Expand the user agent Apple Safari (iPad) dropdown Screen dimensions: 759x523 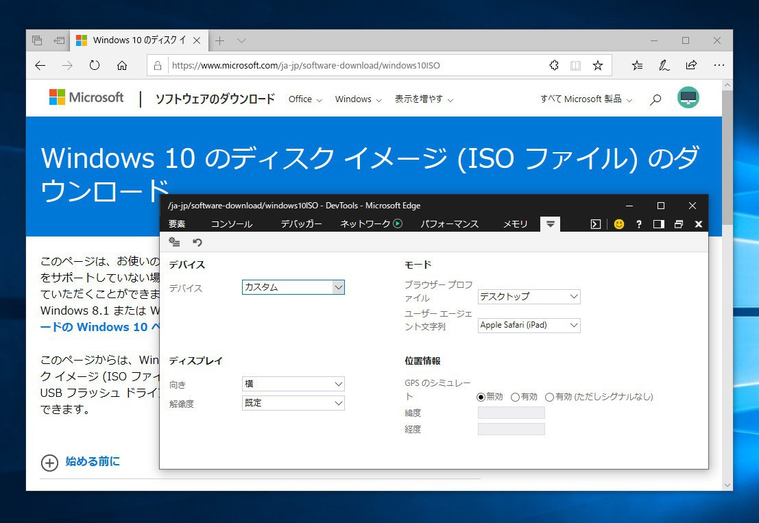tap(529, 326)
